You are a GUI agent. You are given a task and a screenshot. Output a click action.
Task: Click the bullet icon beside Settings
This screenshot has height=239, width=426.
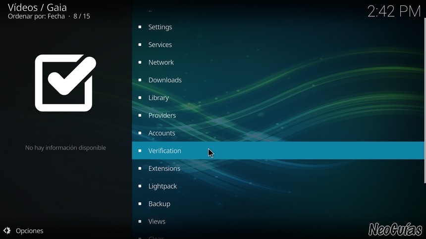(140, 27)
